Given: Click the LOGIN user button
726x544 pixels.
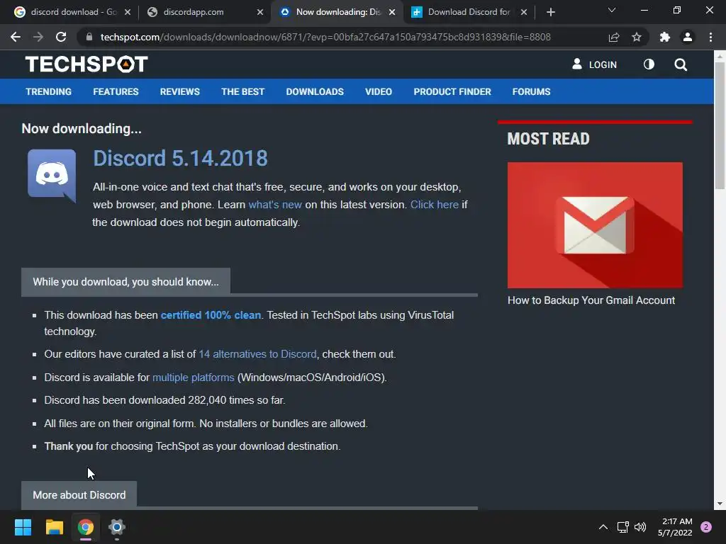Looking at the screenshot, I should [x=595, y=64].
